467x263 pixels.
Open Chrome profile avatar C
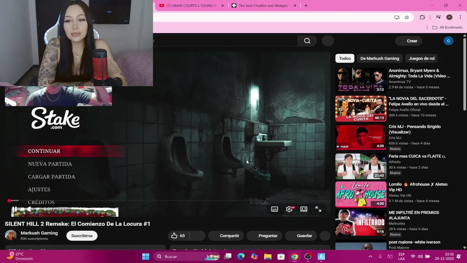449,17
